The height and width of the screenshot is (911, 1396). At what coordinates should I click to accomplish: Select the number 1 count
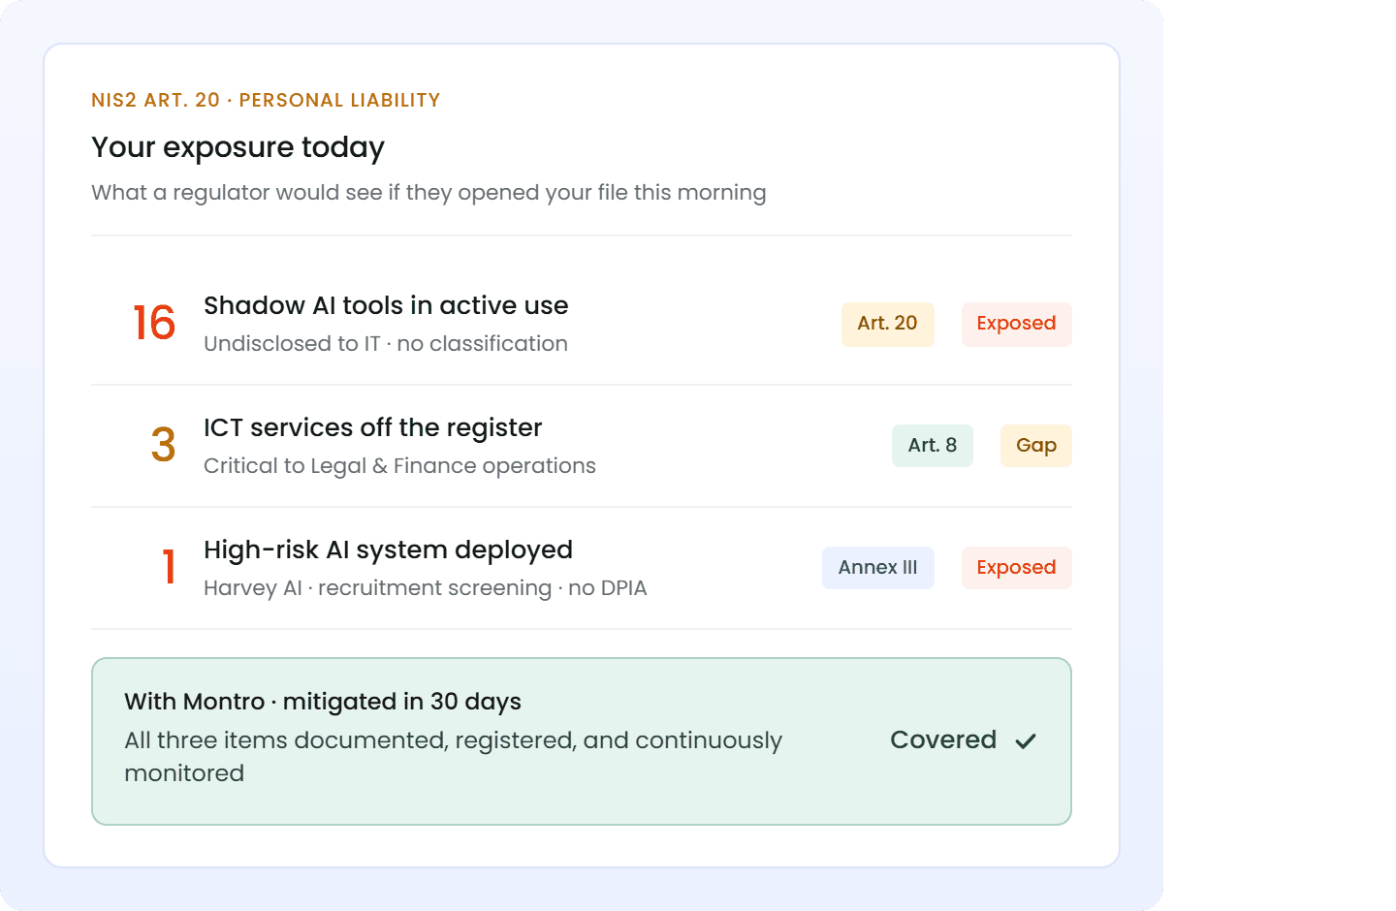169,567
